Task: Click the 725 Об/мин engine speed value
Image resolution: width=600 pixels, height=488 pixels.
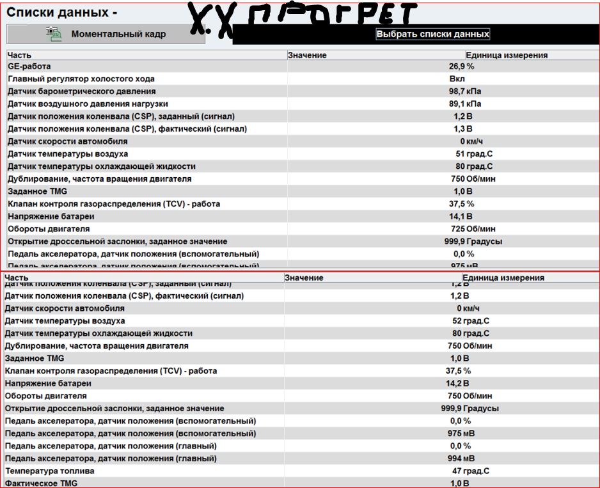Action: tap(465, 229)
